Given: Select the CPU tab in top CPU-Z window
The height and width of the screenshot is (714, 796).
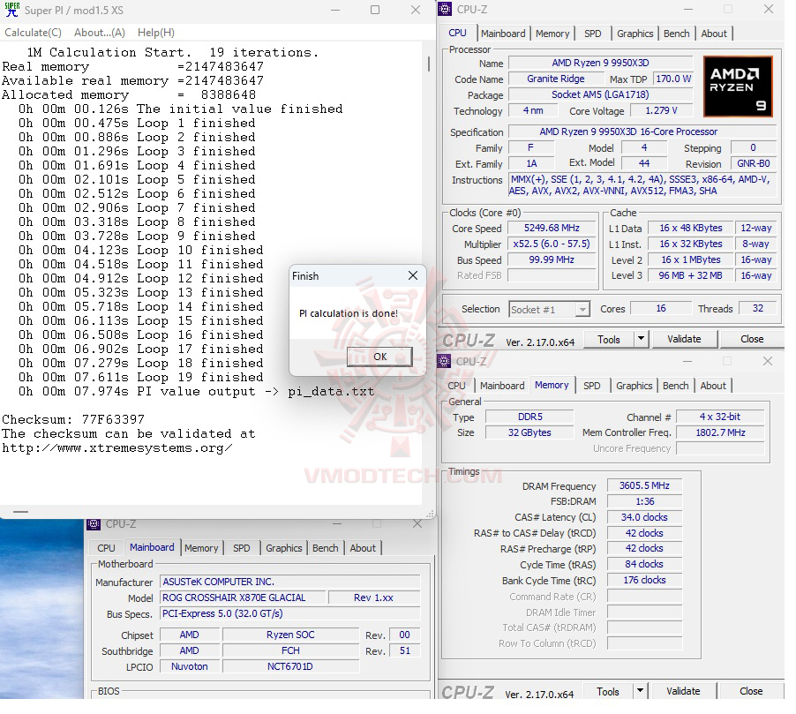Looking at the screenshot, I should tap(457, 33).
